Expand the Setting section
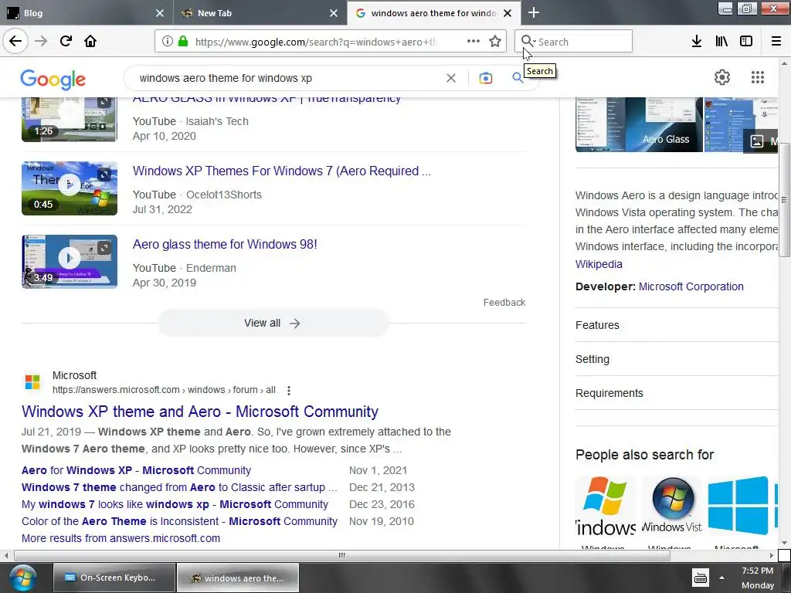The height and width of the screenshot is (593, 791). (677, 359)
